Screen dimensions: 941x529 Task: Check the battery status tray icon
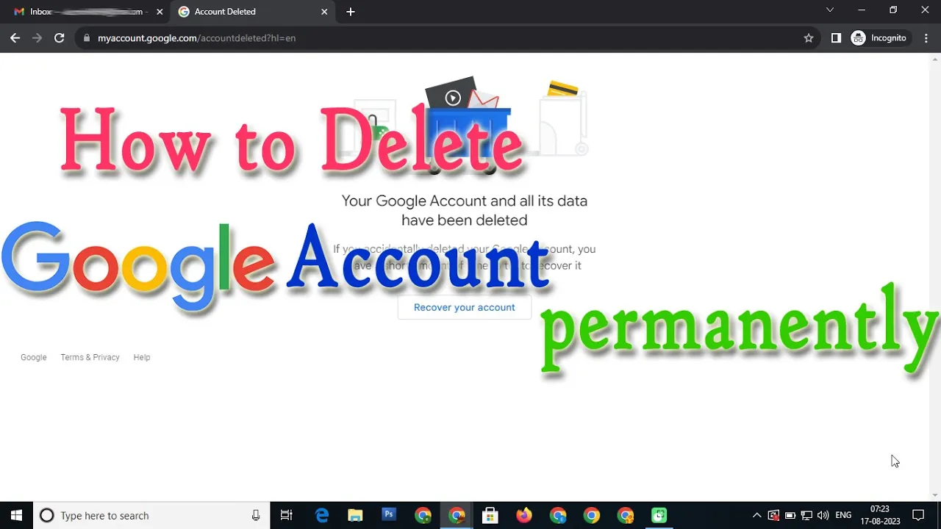pos(790,516)
